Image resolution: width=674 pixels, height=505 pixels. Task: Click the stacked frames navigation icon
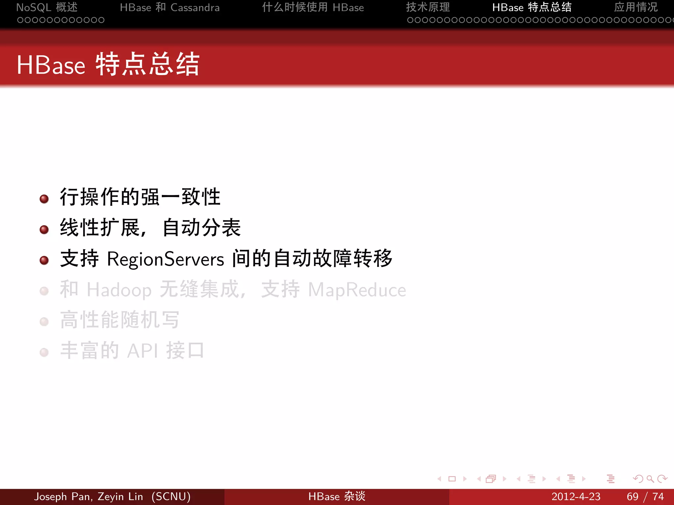tap(491, 479)
